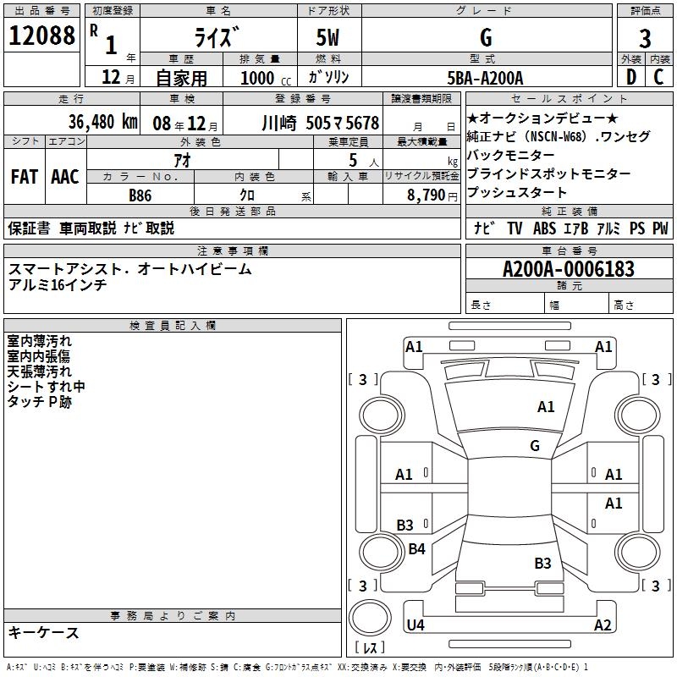The image size is (677, 677).
Task: Click inspector note 室内内張傷
Action: point(38,356)
